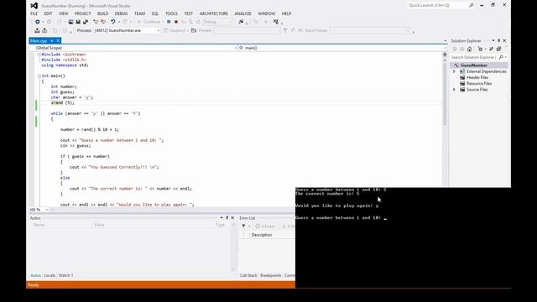Open the Stack Frame dropdown

point(369,30)
